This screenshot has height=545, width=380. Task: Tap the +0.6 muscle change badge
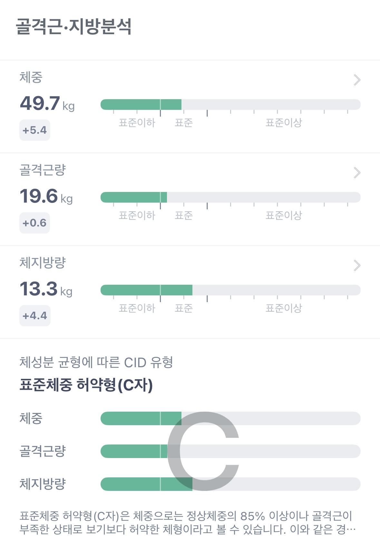(34, 223)
